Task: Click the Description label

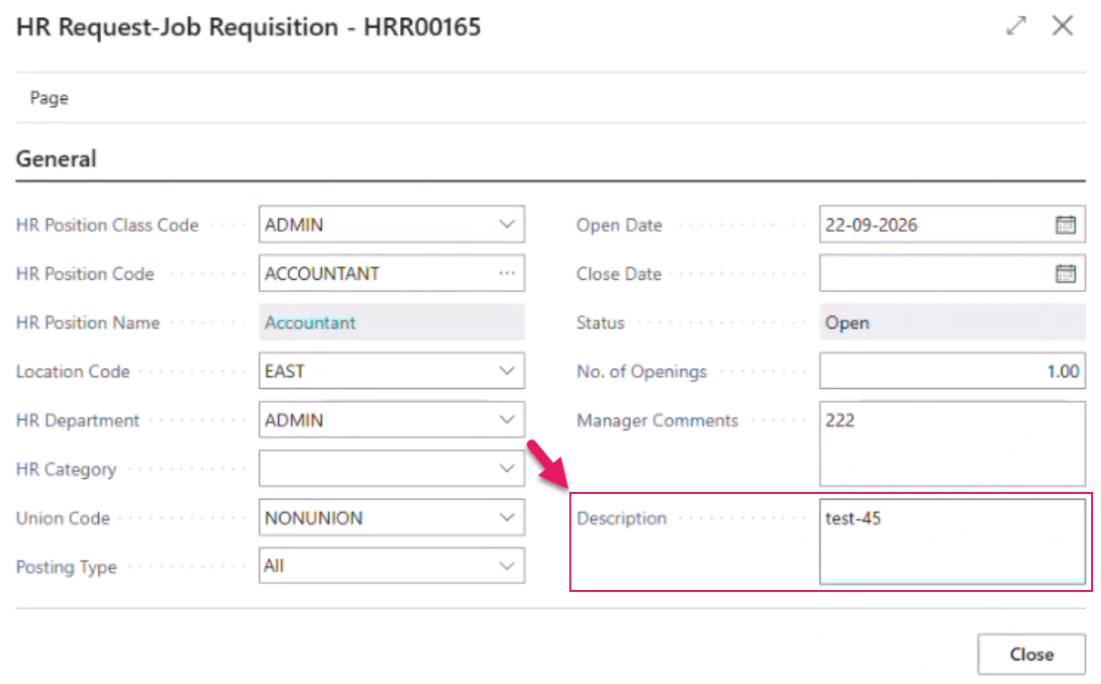Action: click(622, 518)
